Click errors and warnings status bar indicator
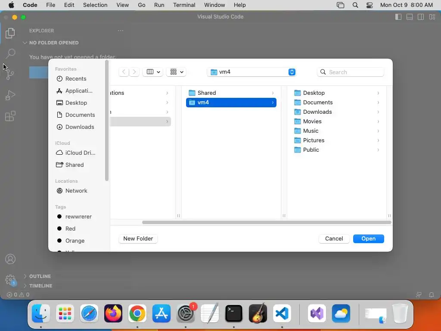The height and width of the screenshot is (331, 441). click(x=18, y=295)
